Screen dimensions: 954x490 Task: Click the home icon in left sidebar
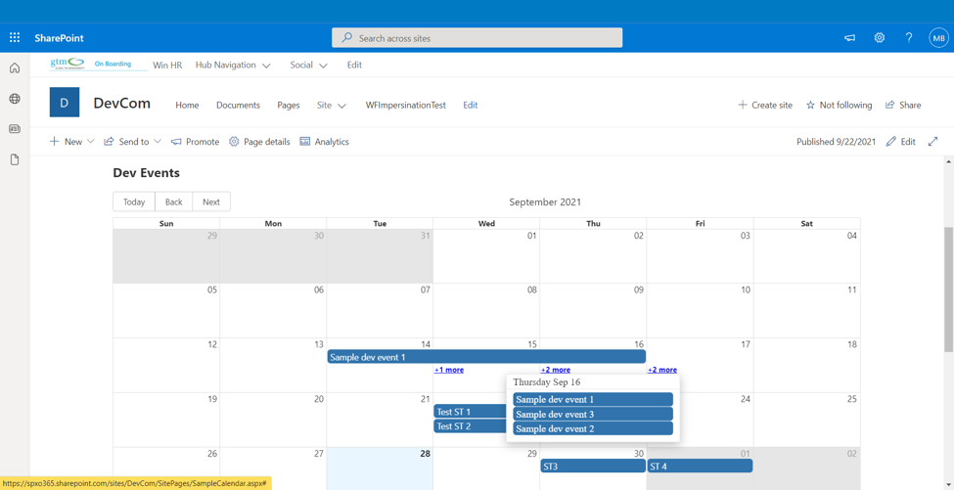pos(15,68)
